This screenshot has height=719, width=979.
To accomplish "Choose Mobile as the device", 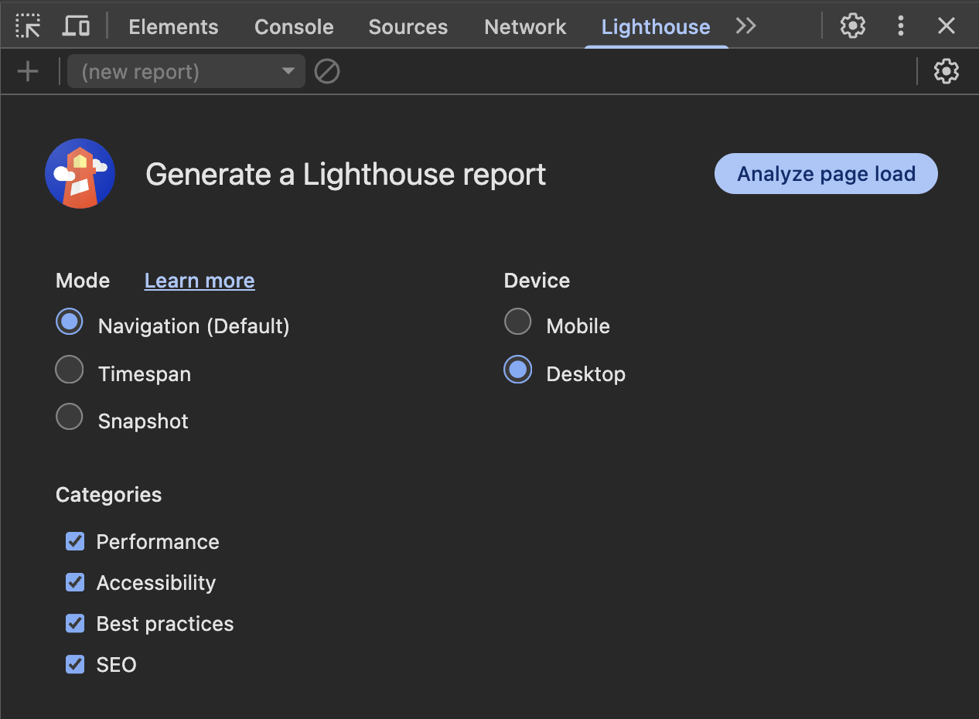I will tap(518, 322).
